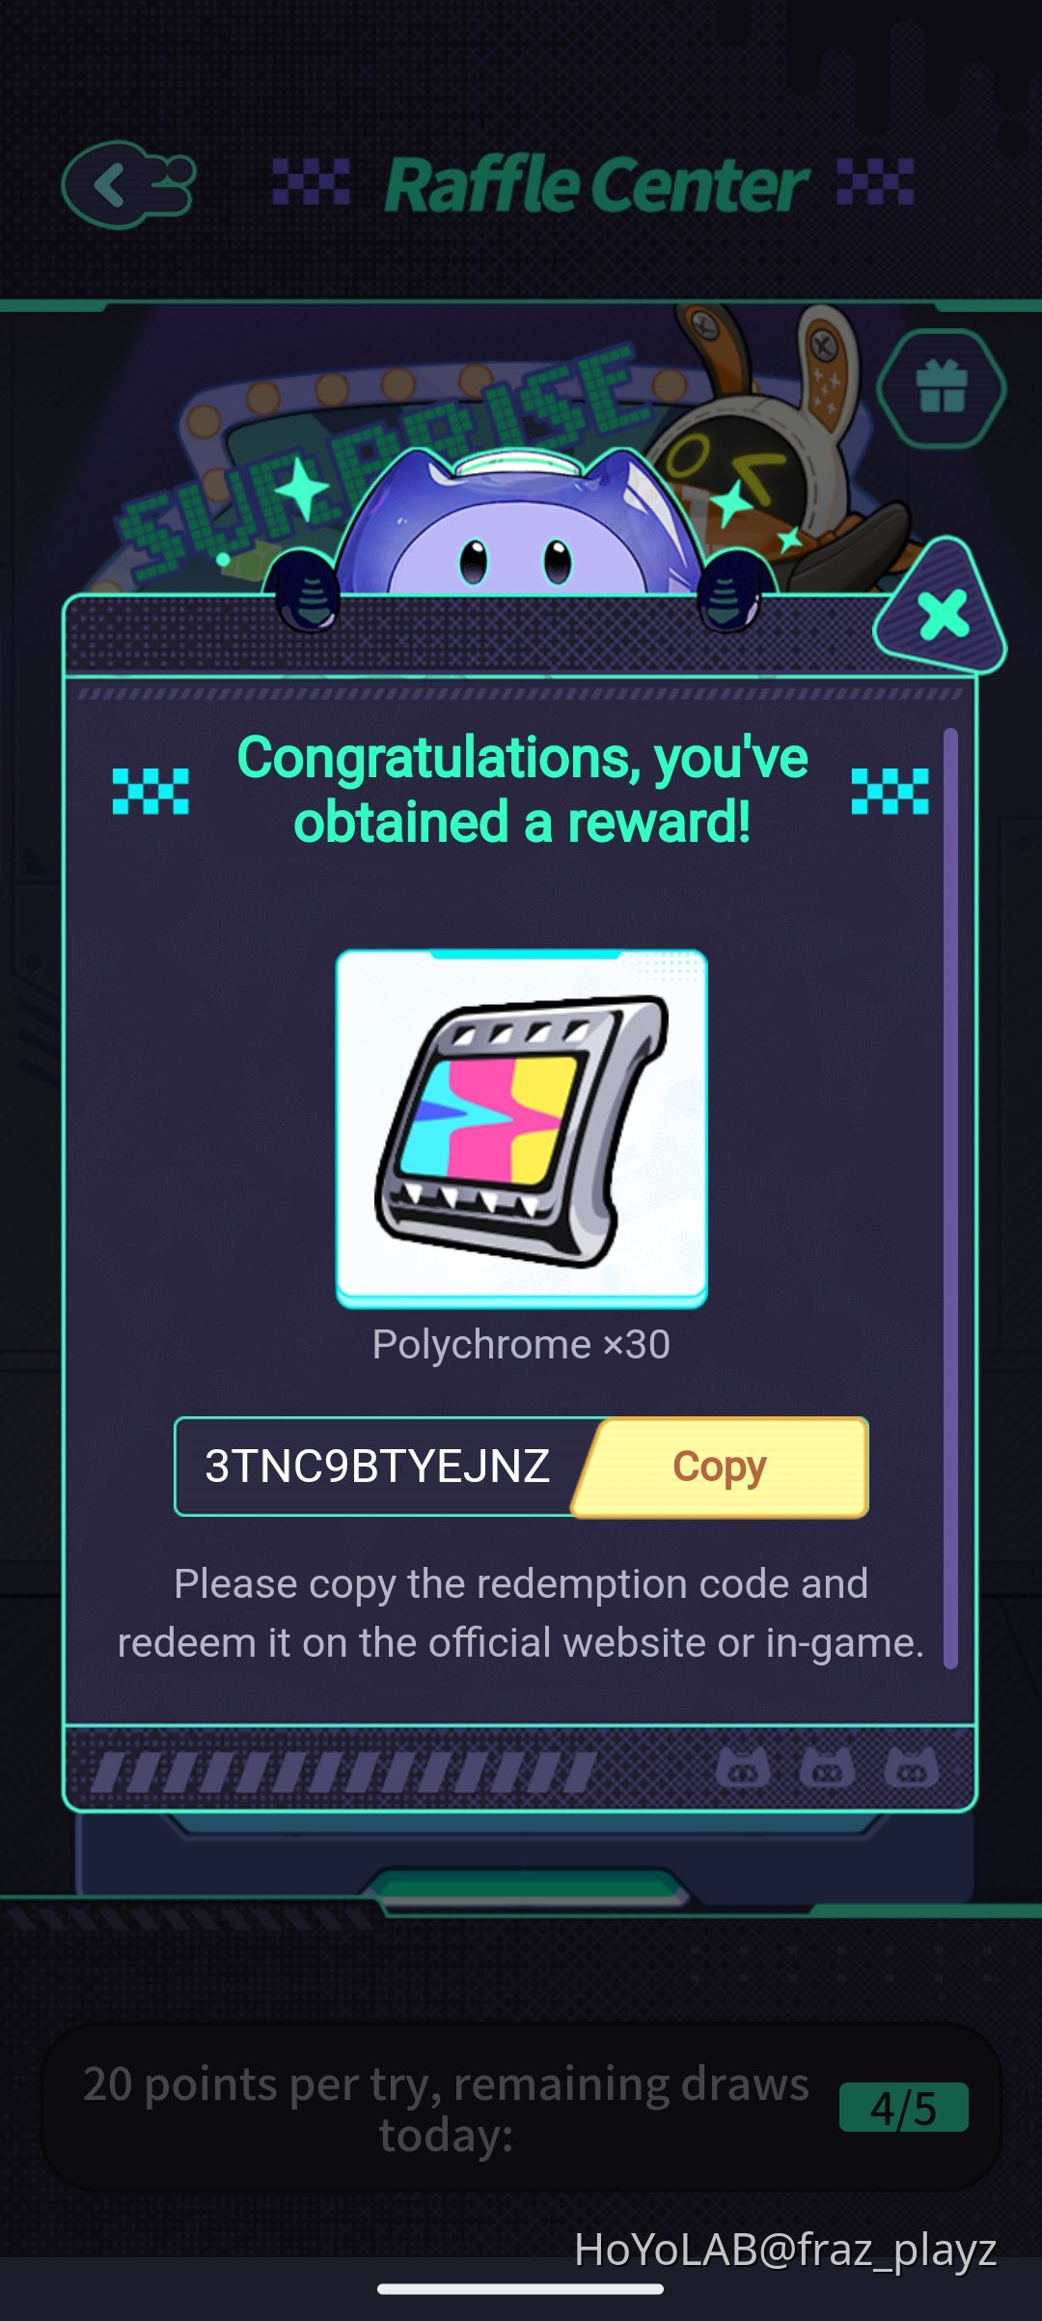Tap the 20 points per try bar
Screen dimensions: 1042x2321
point(521,2108)
